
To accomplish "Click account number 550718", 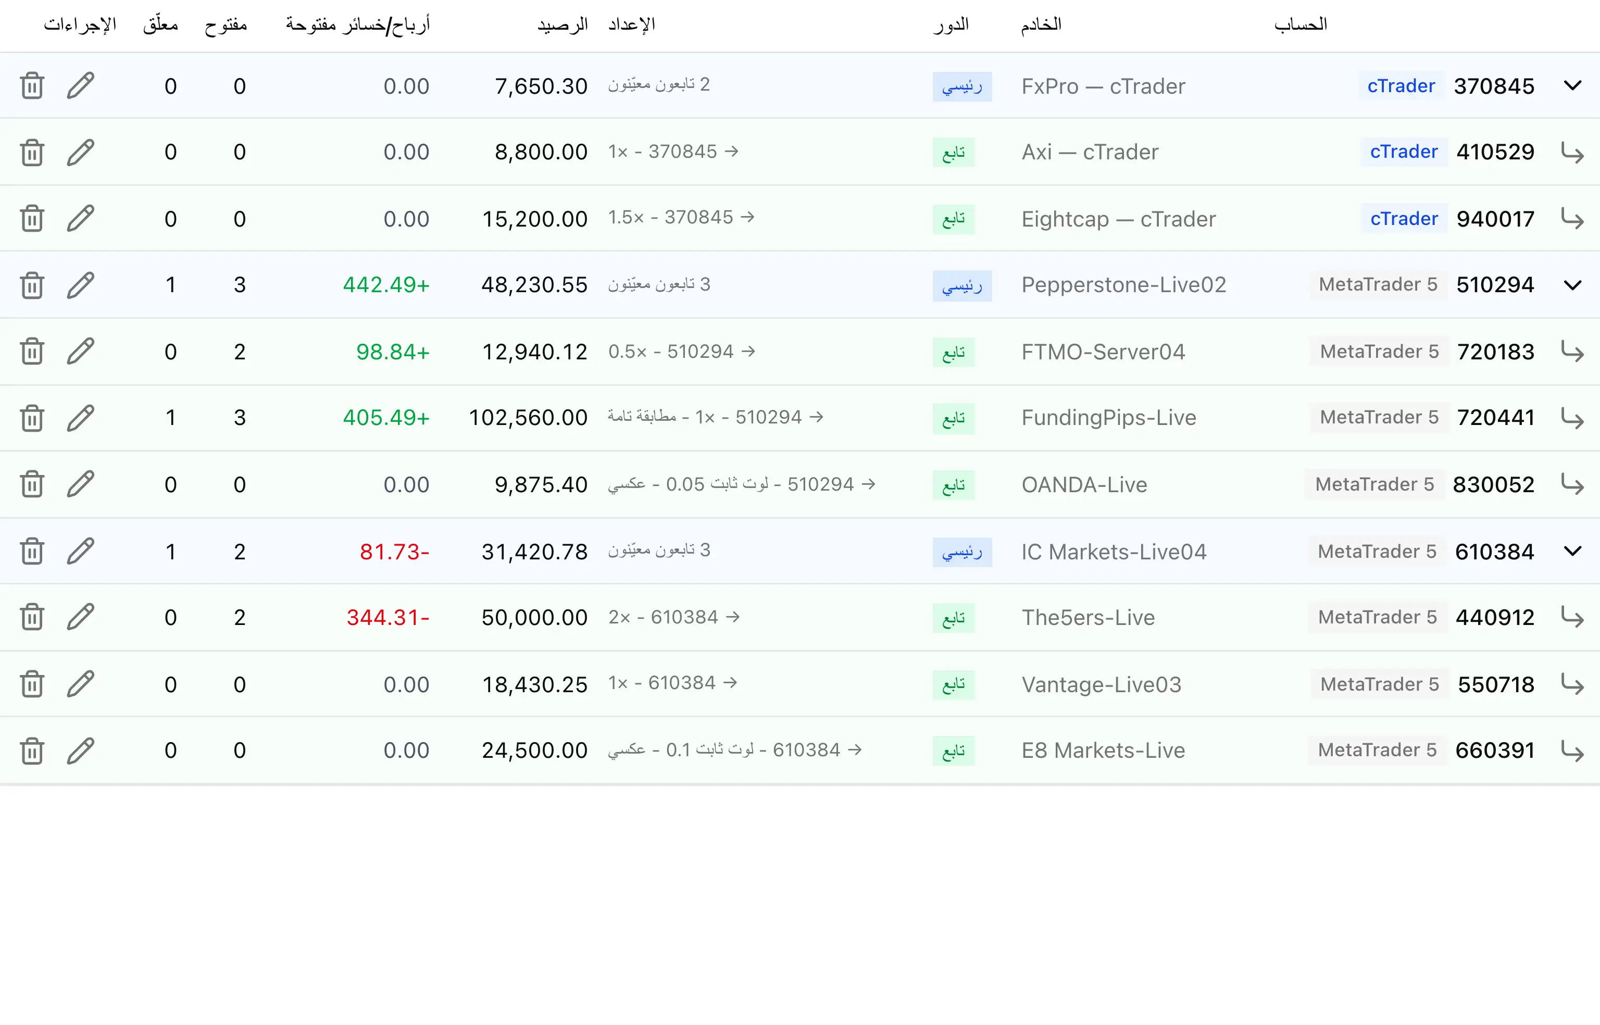I will 1496,685.
